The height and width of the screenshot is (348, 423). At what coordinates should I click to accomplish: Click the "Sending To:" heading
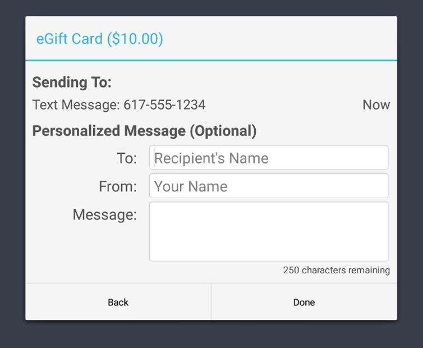click(x=72, y=83)
